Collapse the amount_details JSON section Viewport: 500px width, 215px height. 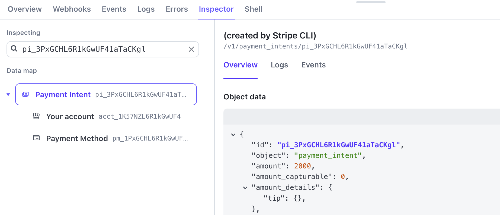[245, 187]
